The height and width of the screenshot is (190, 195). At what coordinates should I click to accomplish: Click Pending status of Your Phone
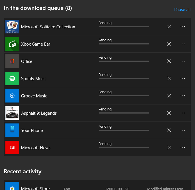[105, 127]
